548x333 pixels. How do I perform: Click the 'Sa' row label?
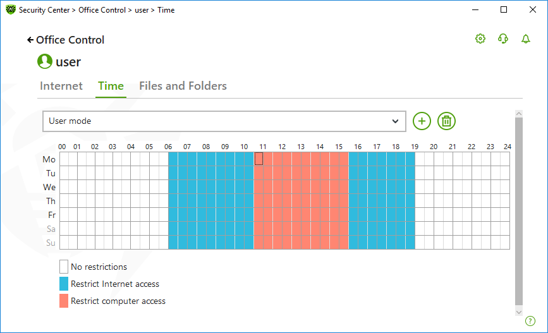[51, 229]
